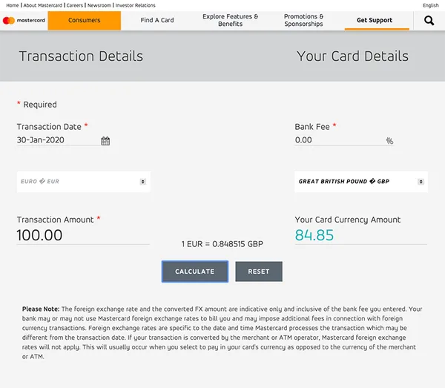445x388 pixels.
Task: Click the Bank Fee percentage field
Action: click(x=337, y=140)
